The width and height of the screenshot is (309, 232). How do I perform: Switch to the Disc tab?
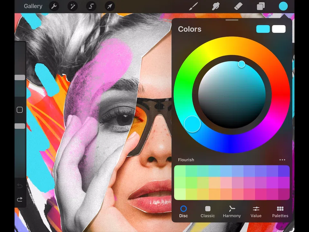(183, 212)
